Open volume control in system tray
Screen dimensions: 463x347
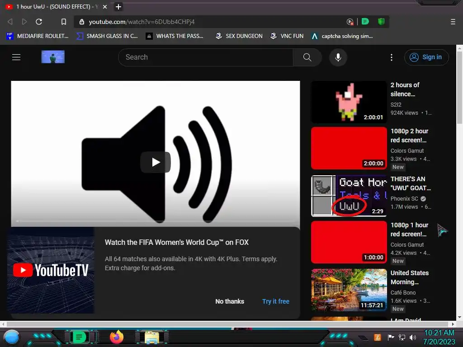(x=413, y=337)
